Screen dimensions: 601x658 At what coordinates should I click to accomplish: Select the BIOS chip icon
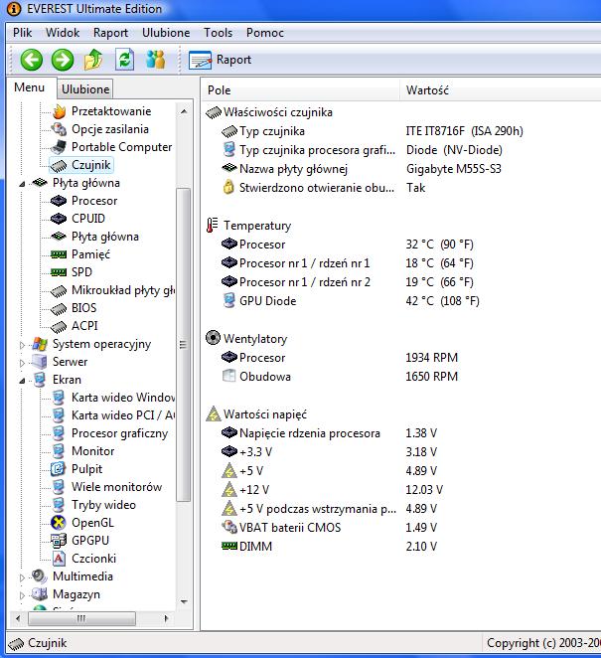click(x=59, y=308)
